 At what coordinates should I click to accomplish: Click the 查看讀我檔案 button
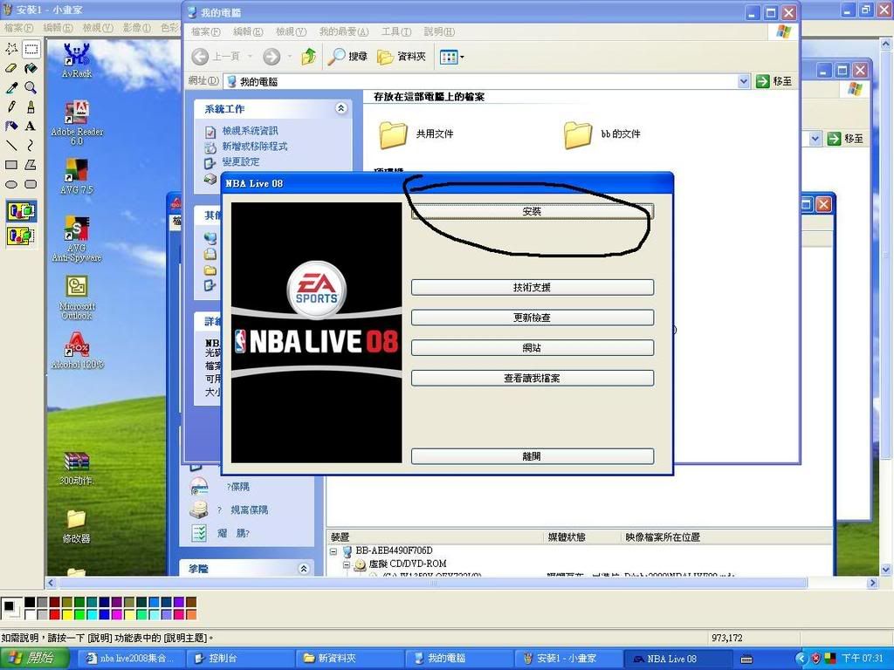point(532,378)
